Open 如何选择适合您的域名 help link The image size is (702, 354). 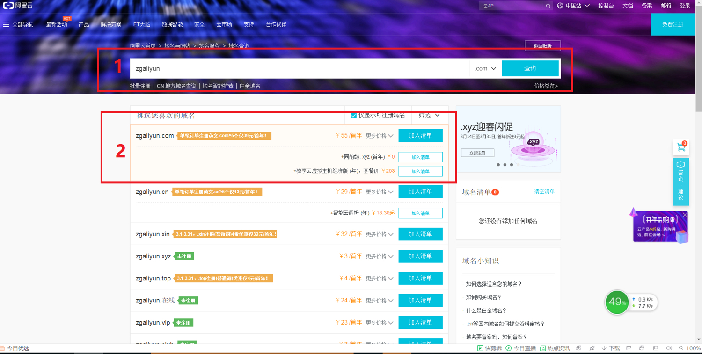pyautogui.click(x=494, y=284)
